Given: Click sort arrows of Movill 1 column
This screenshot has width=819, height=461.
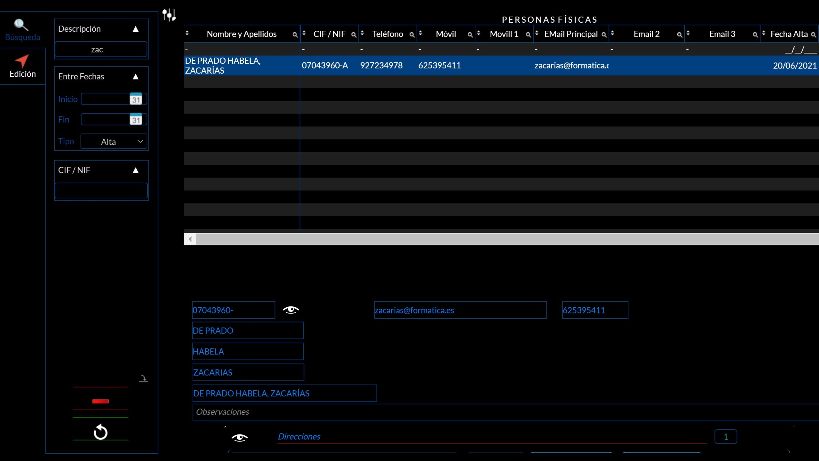Looking at the screenshot, I should 479,33.
